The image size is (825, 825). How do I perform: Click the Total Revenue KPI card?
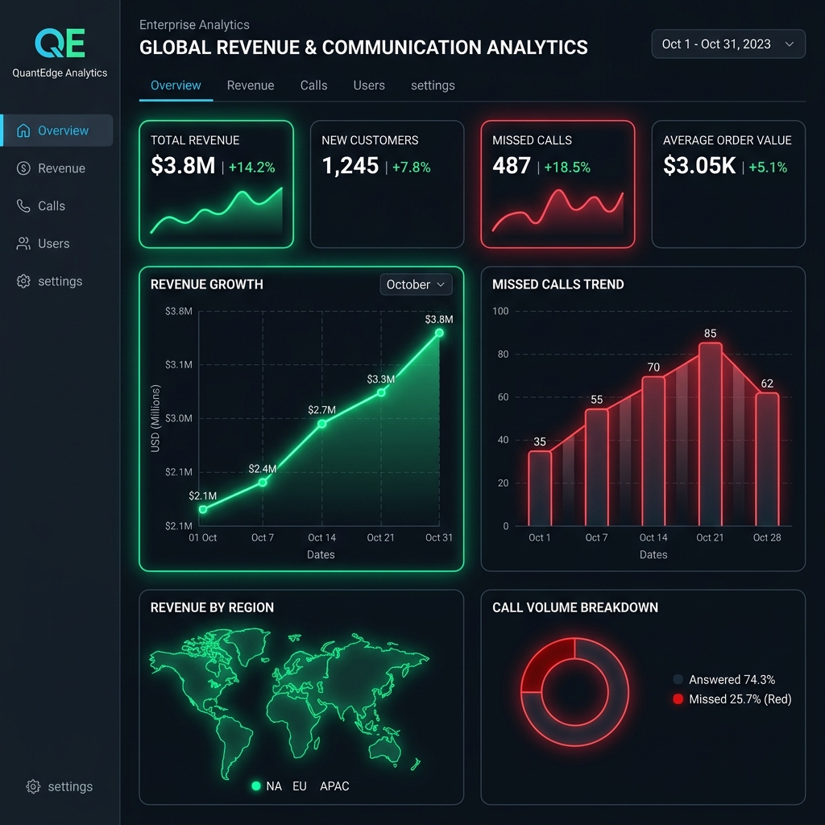click(216, 184)
